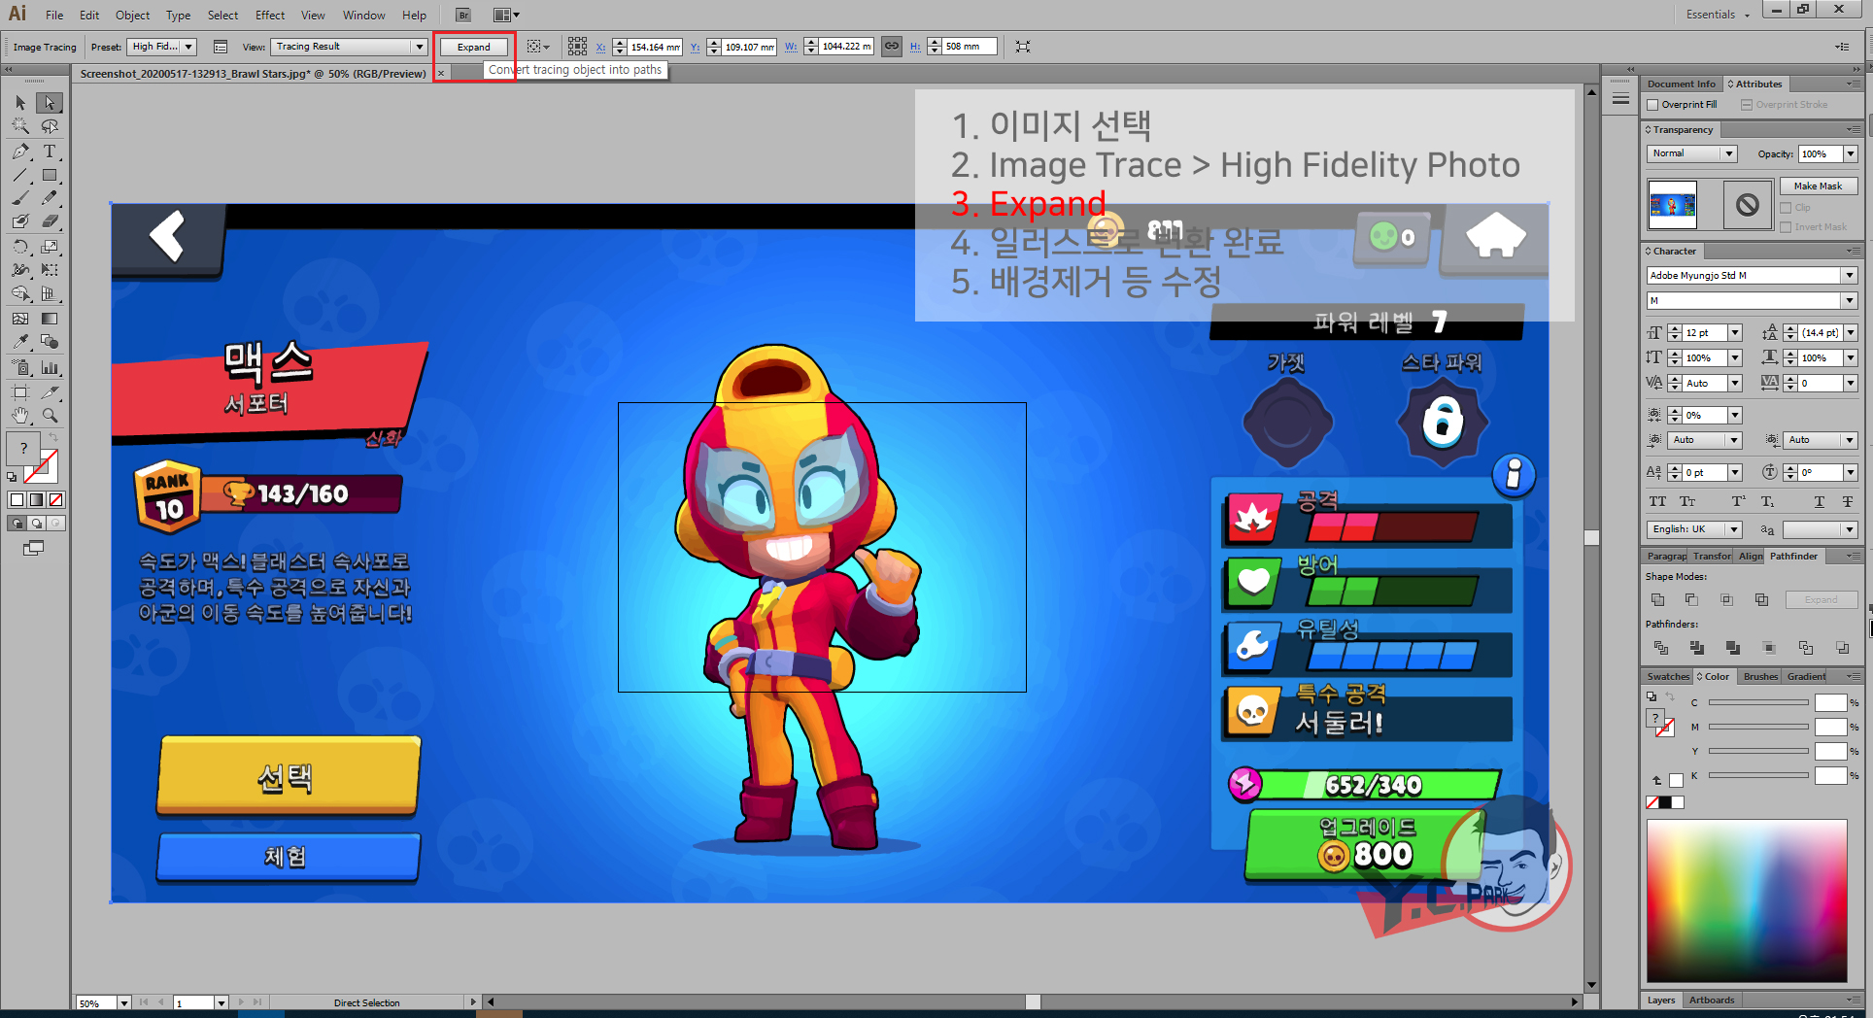Viewport: 1873px width, 1018px height.
Task: Select the Gradient tool
Action: click(x=50, y=319)
